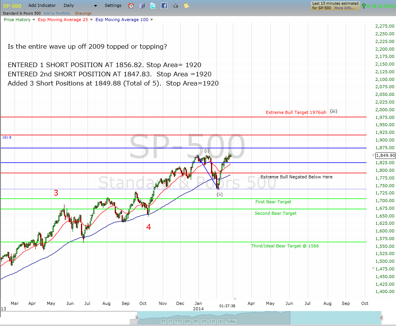Click the 161.8 Fibonacci level label

(7, 137)
